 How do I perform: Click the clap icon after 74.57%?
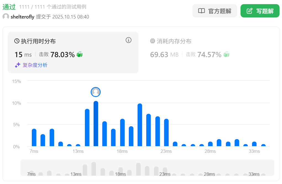[226, 54]
